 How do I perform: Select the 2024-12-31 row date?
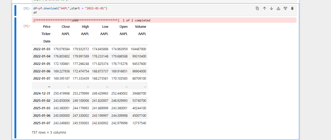click(42, 94)
